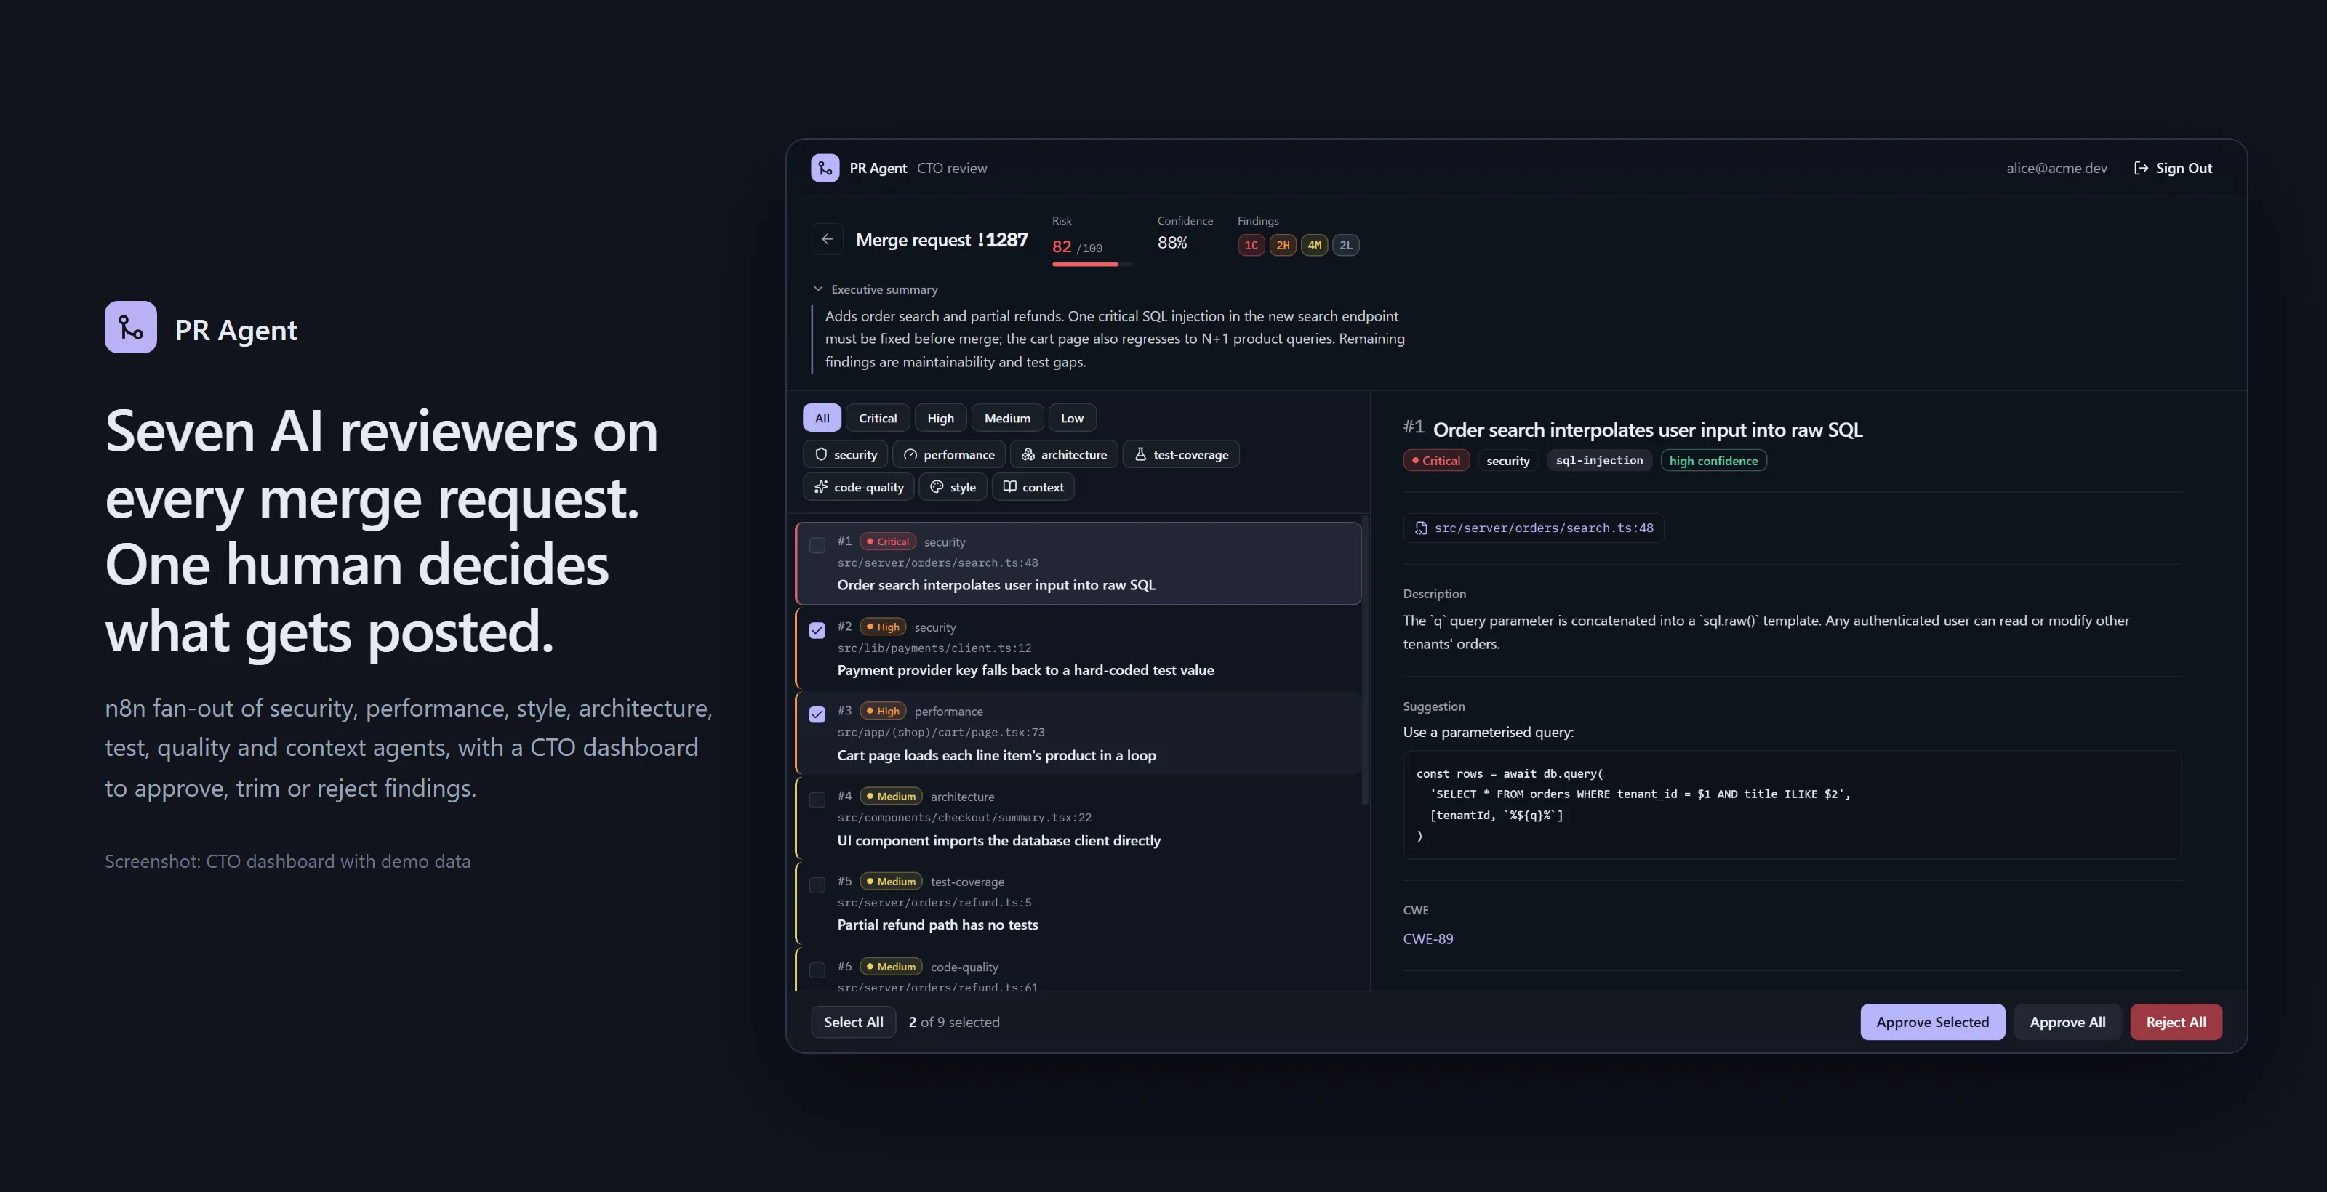
Task: Filter findings by Medium severity
Action: pos(1007,418)
